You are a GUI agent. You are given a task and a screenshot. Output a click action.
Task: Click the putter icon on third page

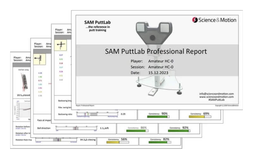click(60, 45)
